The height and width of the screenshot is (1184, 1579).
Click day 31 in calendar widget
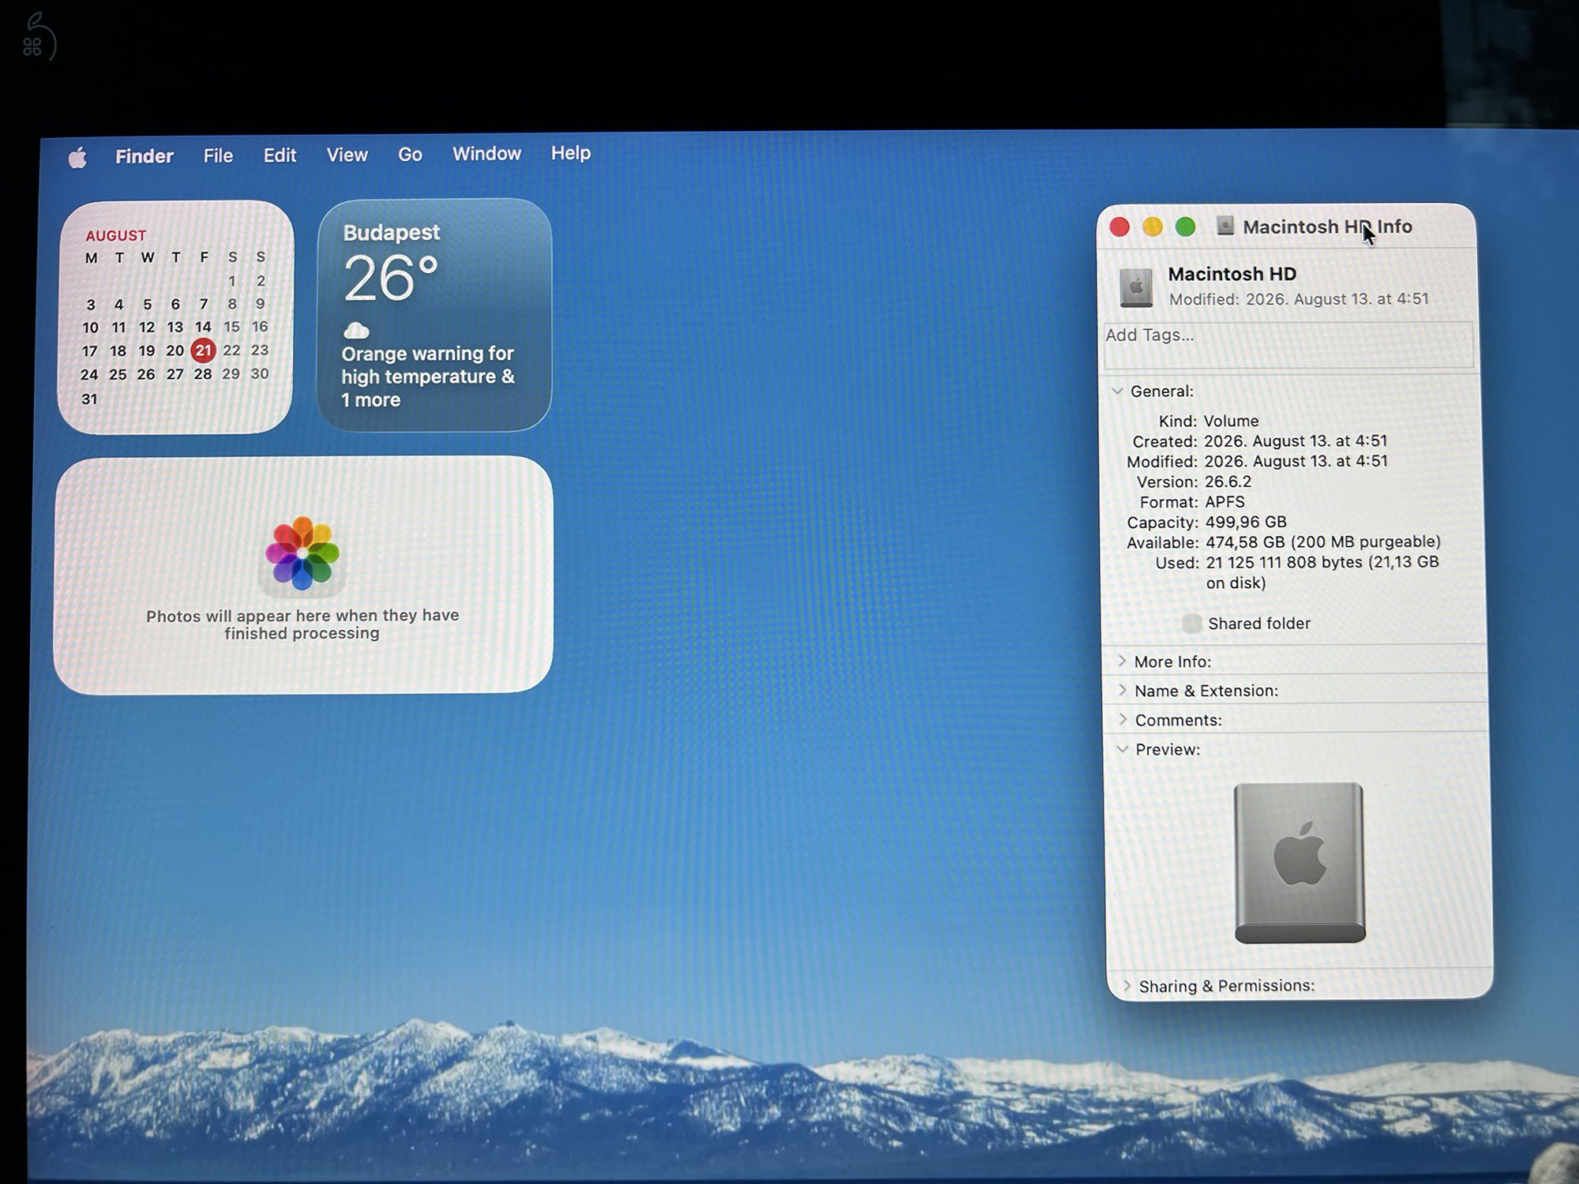(89, 399)
